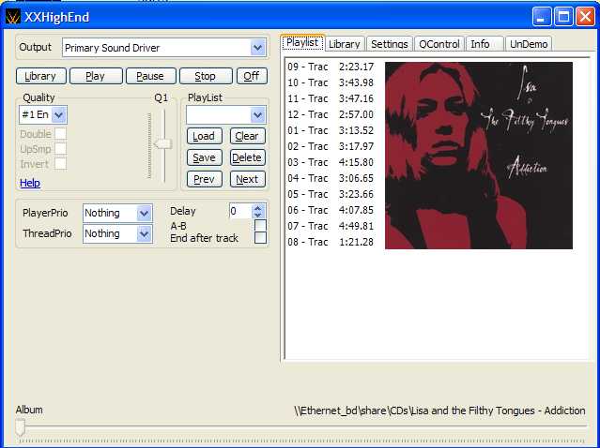The image size is (600, 448).
Task: Open the QControl tab
Action: pos(439,44)
